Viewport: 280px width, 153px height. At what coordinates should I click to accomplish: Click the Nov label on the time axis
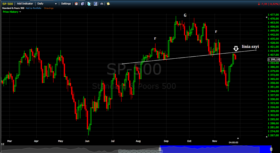click(215, 141)
